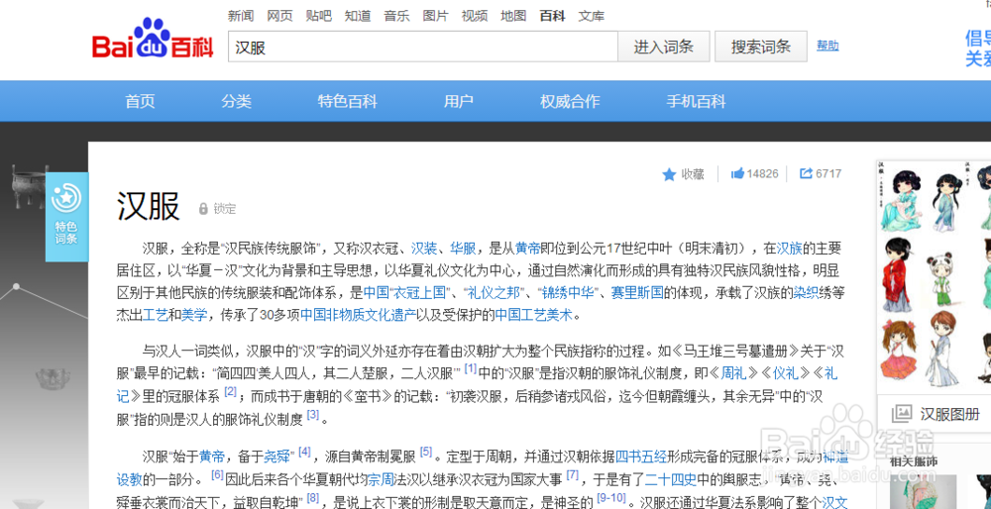Click citation reference [5]
Image resolution: width=991 pixels, height=509 pixels.
click(426, 451)
